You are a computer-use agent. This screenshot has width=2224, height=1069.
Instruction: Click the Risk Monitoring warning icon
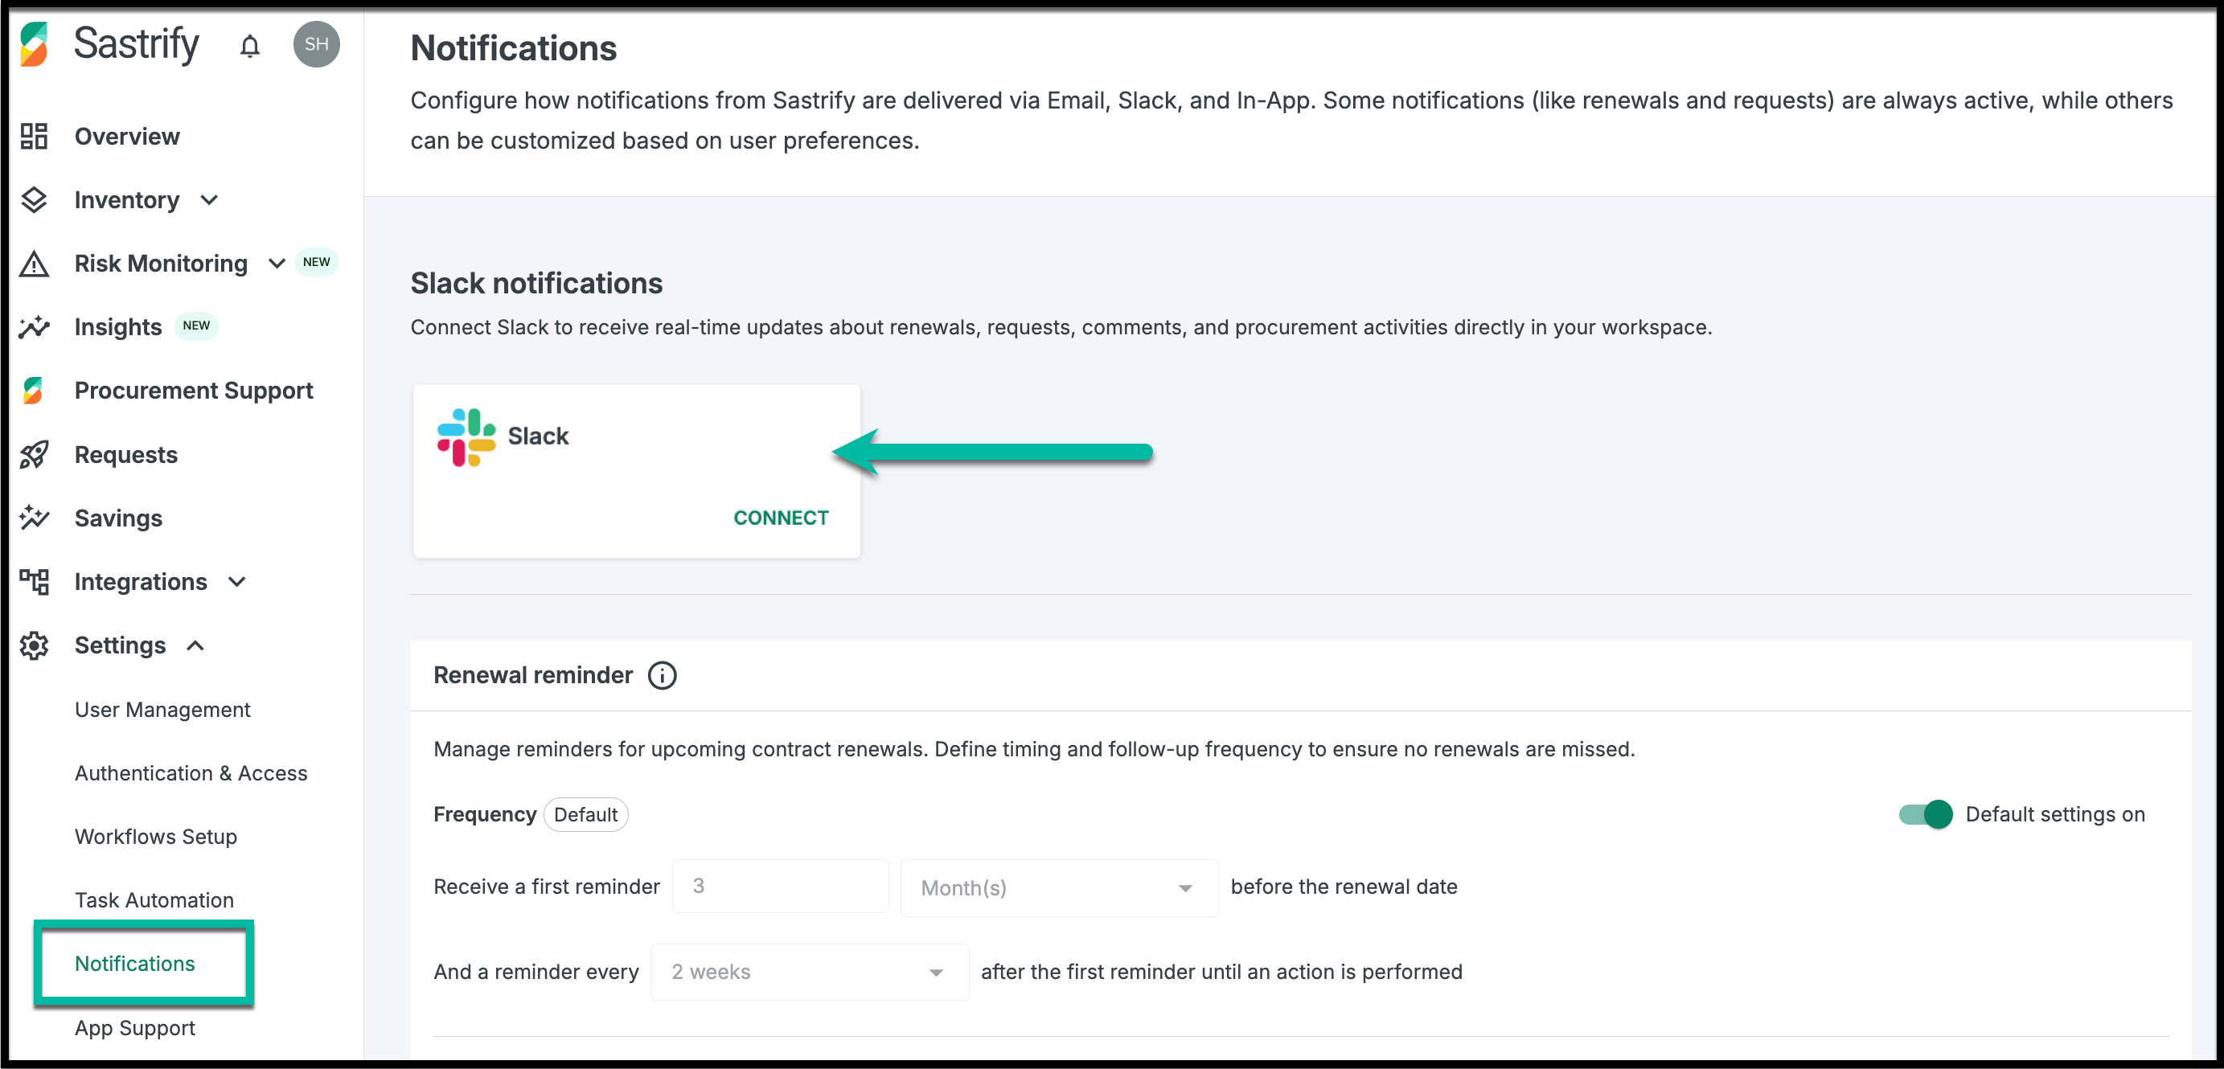click(x=34, y=264)
